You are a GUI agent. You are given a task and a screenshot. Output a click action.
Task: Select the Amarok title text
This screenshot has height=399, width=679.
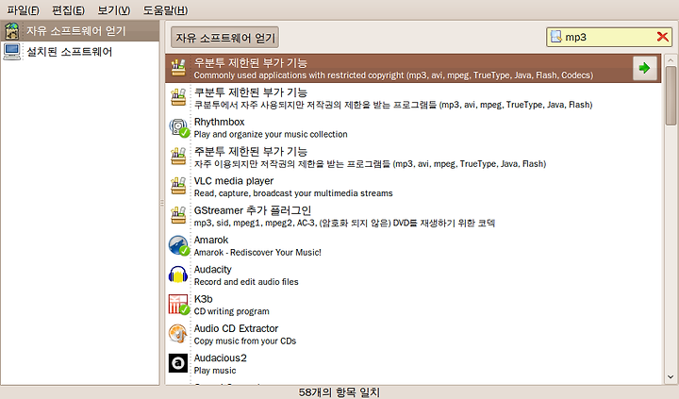click(x=211, y=240)
